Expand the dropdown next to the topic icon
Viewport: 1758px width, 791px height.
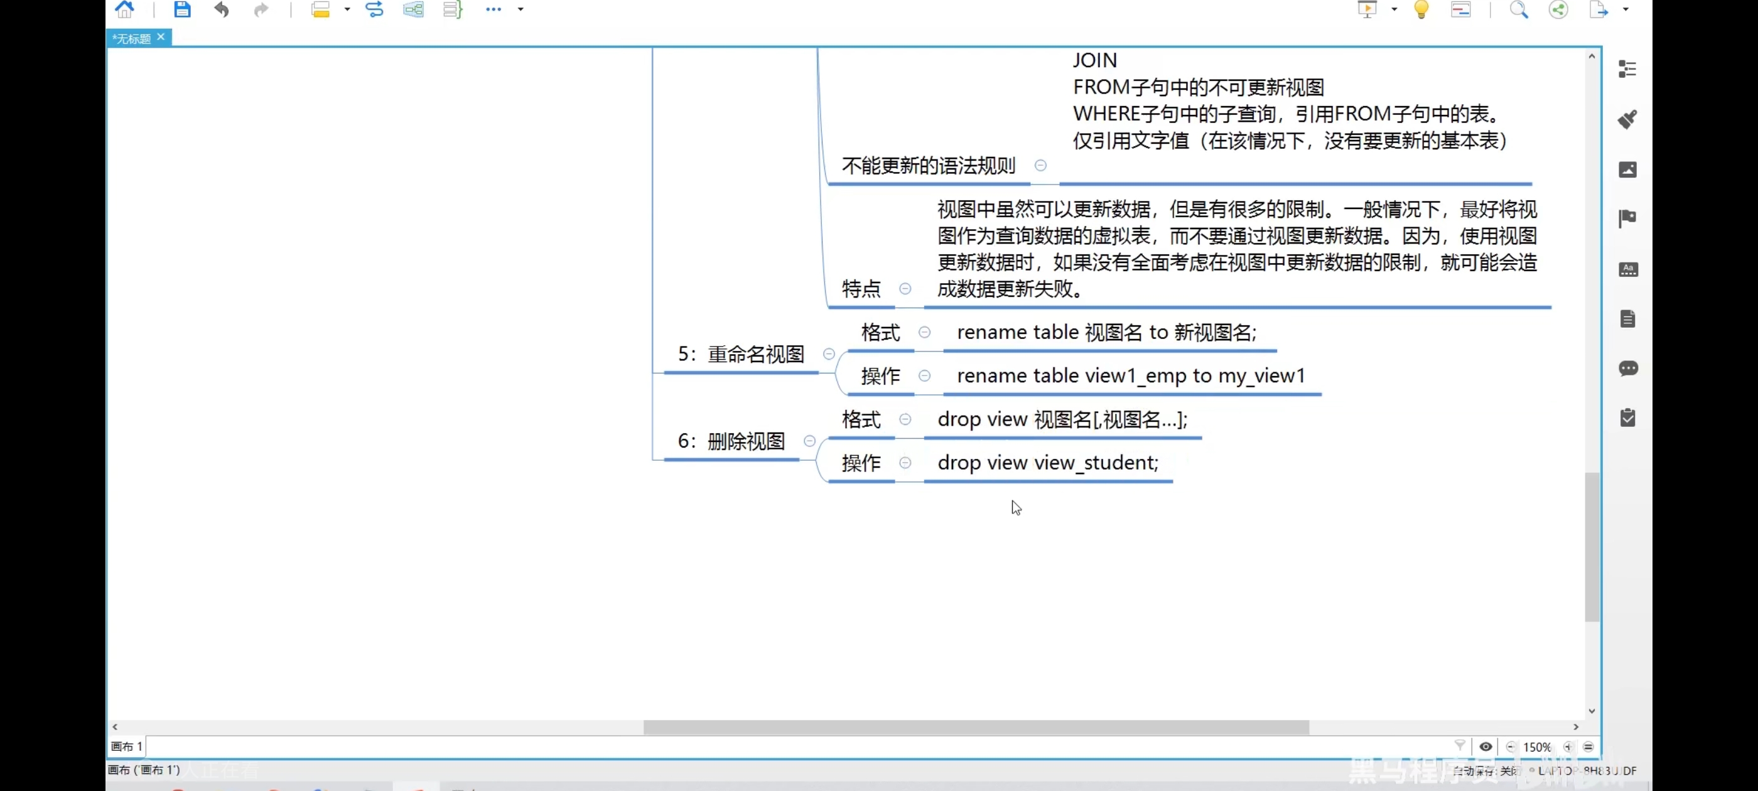pos(347,9)
